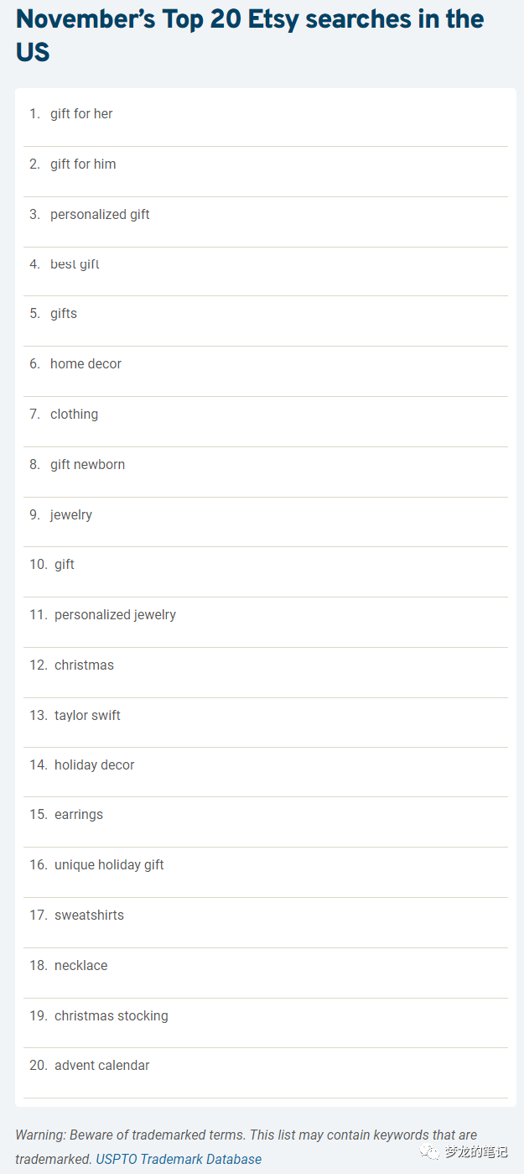Viewport: 524px width, 1174px height.
Task: Click the 'taylor swift' search term
Action: [87, 715]
